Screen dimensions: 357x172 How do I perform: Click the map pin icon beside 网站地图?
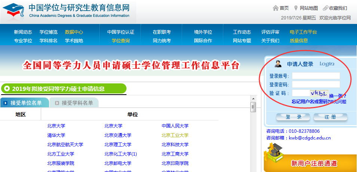point(296,8)
